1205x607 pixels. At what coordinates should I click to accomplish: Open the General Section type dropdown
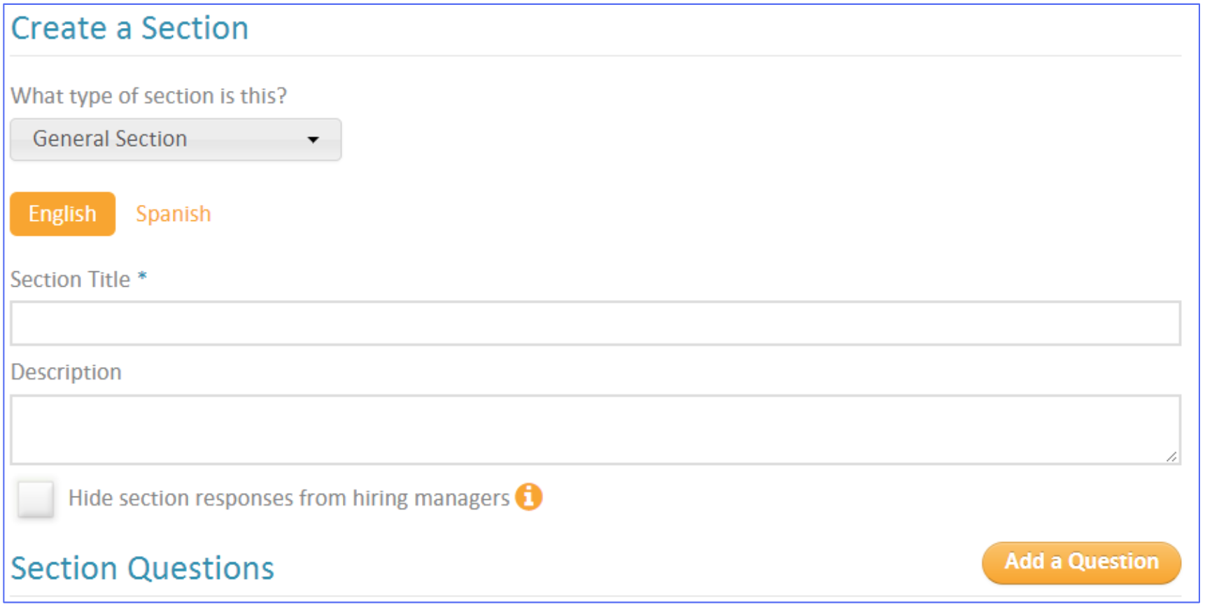click(x=175, y=140)
